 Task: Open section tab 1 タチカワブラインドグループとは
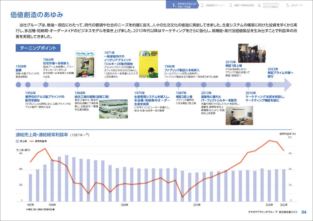[x=182, y=5]
